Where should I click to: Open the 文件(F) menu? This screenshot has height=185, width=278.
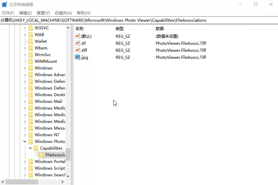point(8,13)
